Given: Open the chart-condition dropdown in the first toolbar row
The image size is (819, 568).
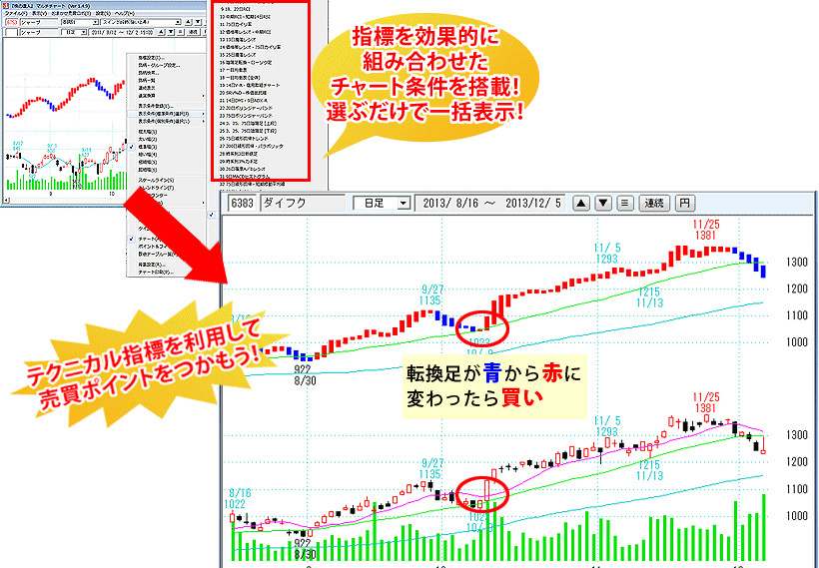Looking at the screenshot, I should [x=179, y=22].
